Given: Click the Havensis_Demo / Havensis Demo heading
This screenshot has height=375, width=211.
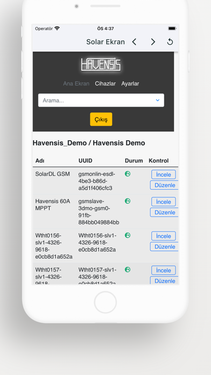Looking at the screenshot, I should point(89,143).
